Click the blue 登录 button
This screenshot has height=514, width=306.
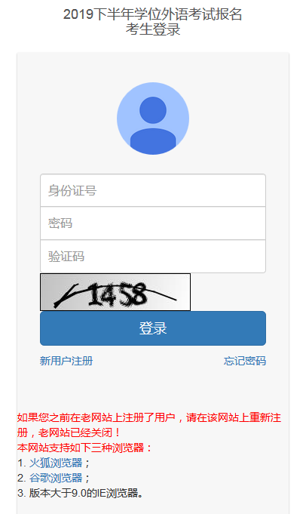coord(153,328)
